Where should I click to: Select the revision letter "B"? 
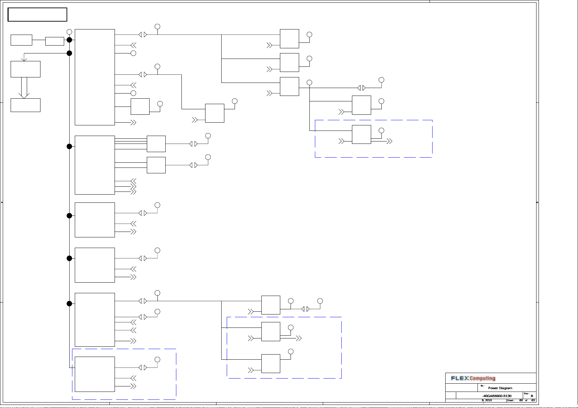coord(532,396)
